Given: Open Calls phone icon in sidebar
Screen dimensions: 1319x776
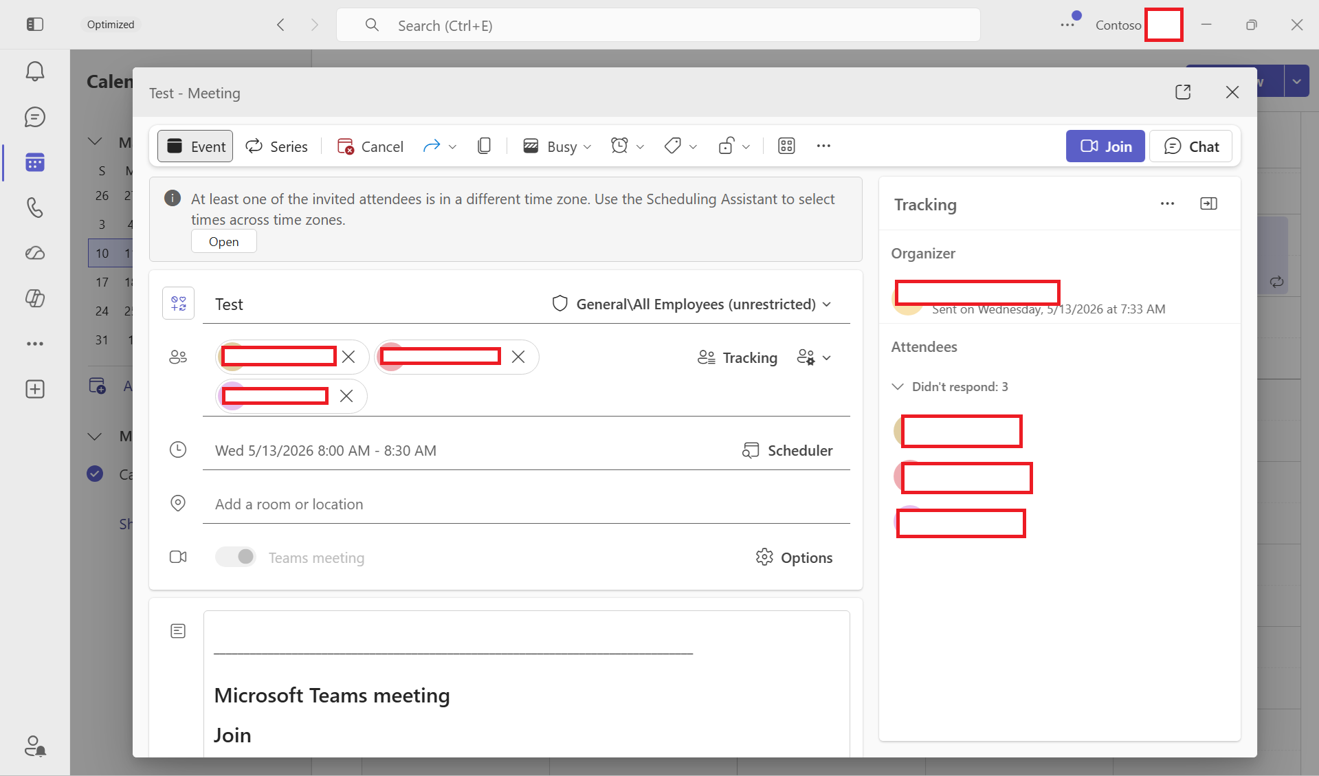Looking at the screenshot, I should 35,208.
